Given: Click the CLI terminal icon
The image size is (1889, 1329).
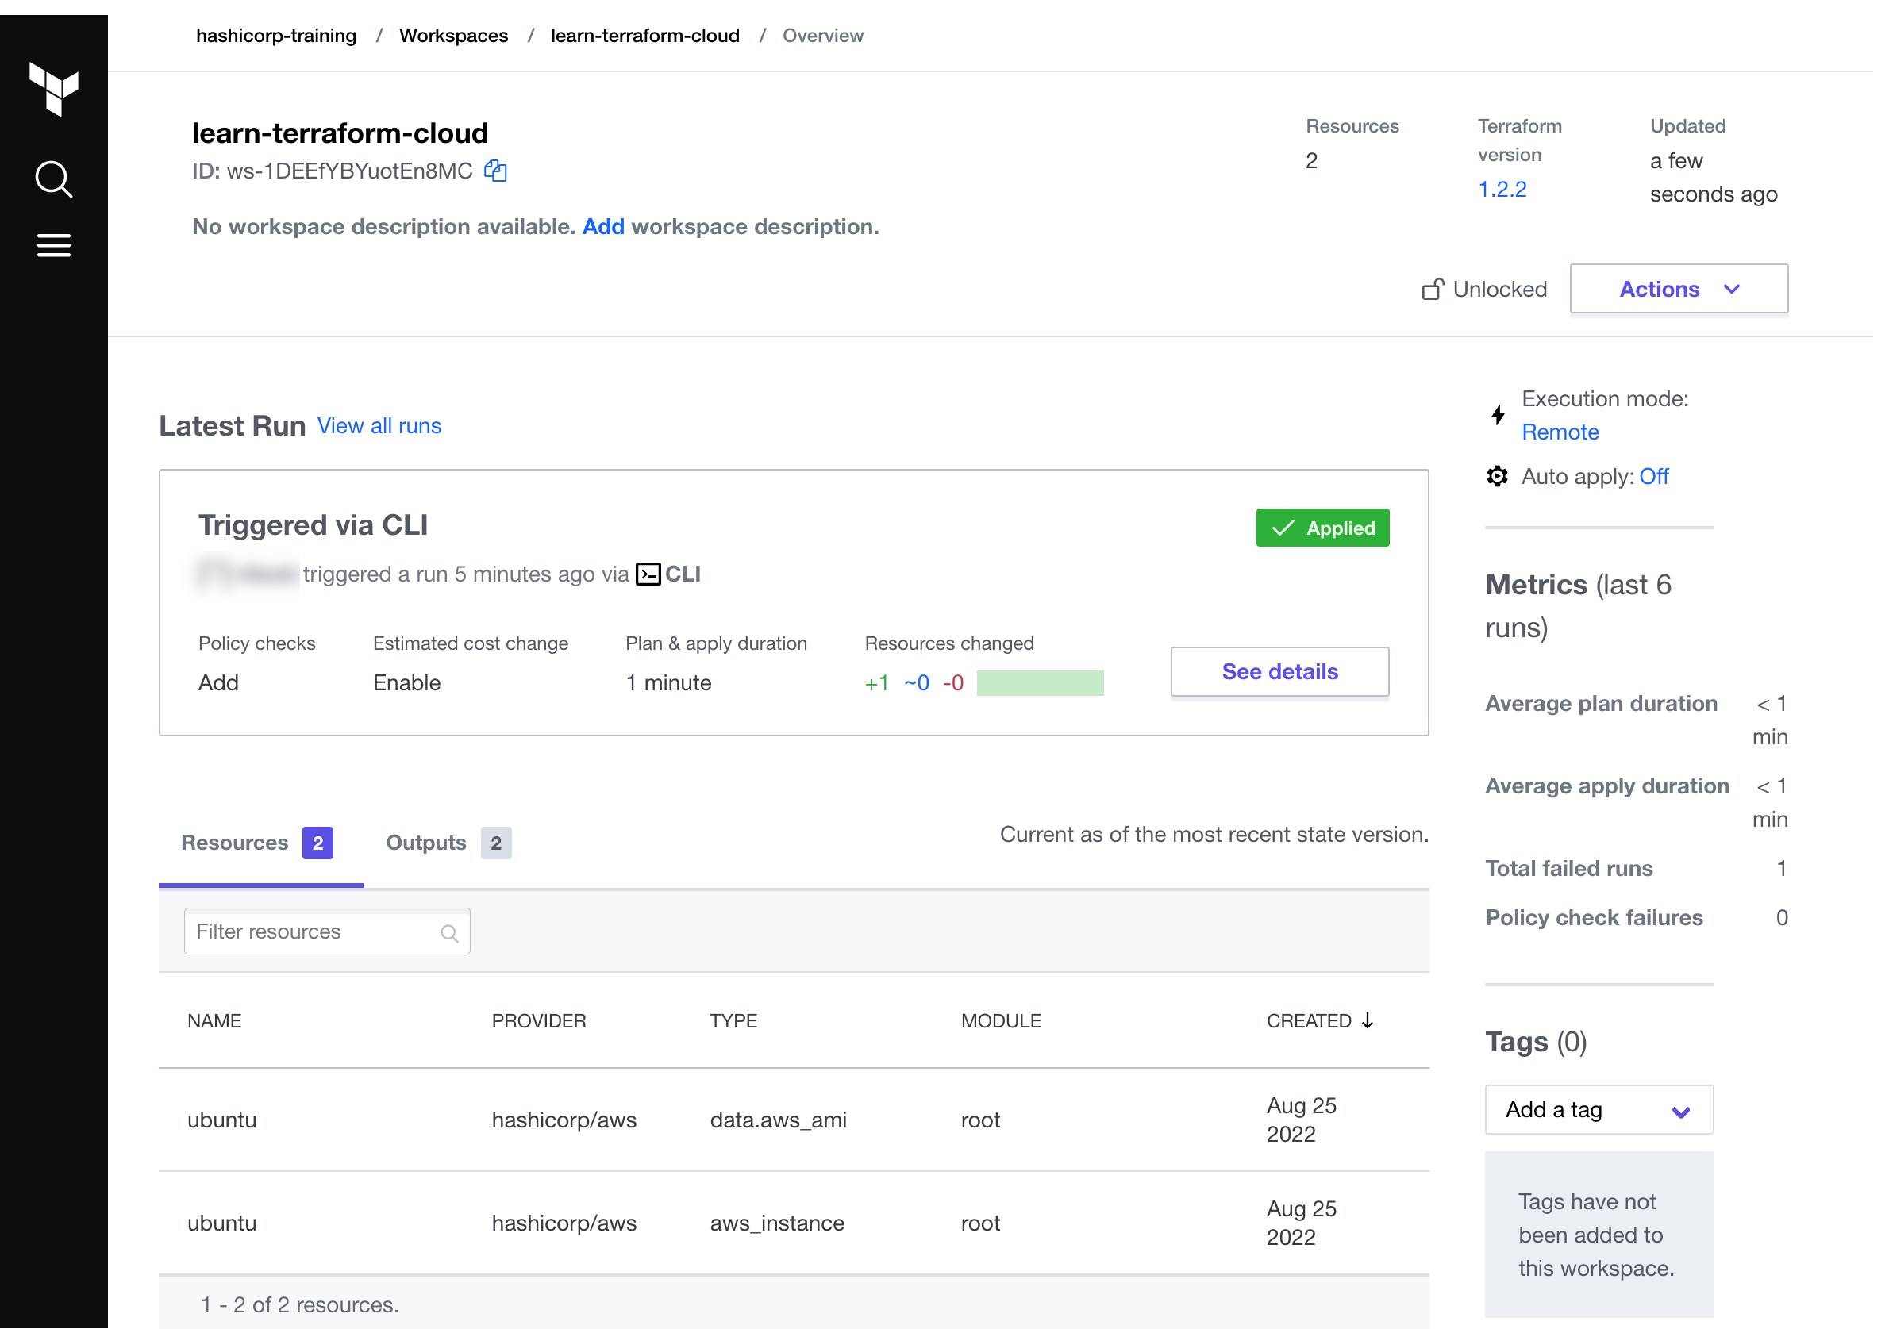Looking at the screenshot, I should pyautogui.click(x=648, y=574).
